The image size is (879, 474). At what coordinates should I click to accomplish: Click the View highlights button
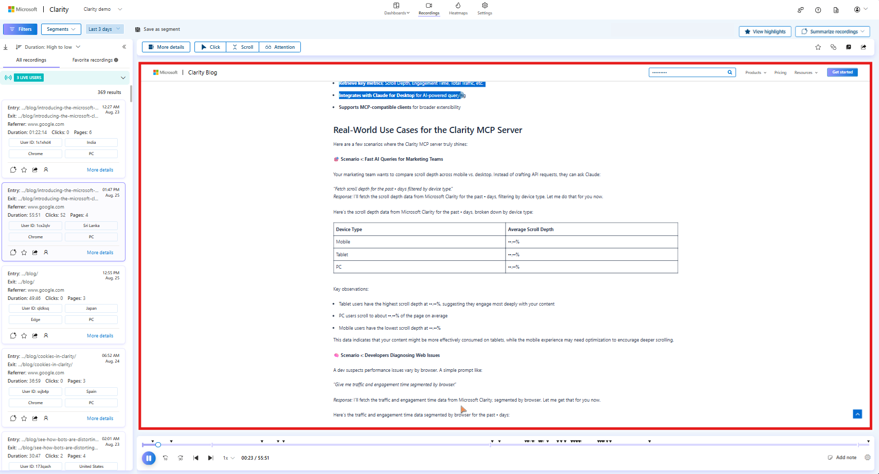pyautogui.click(x=765, y=31)
